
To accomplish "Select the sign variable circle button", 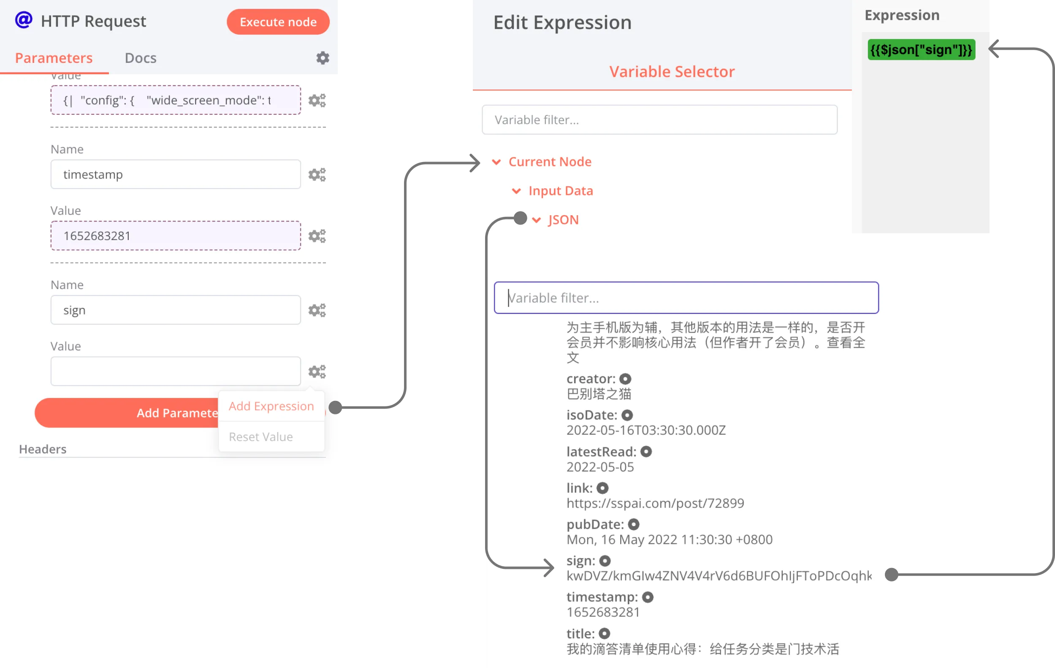I will tap(605, 561).
